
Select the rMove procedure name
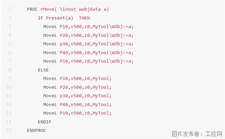[x=47, y=9]
